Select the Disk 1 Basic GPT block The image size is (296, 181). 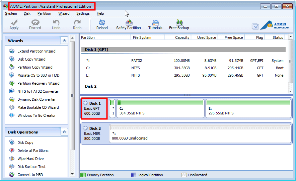pyautogui.click(x=94, y=108)
